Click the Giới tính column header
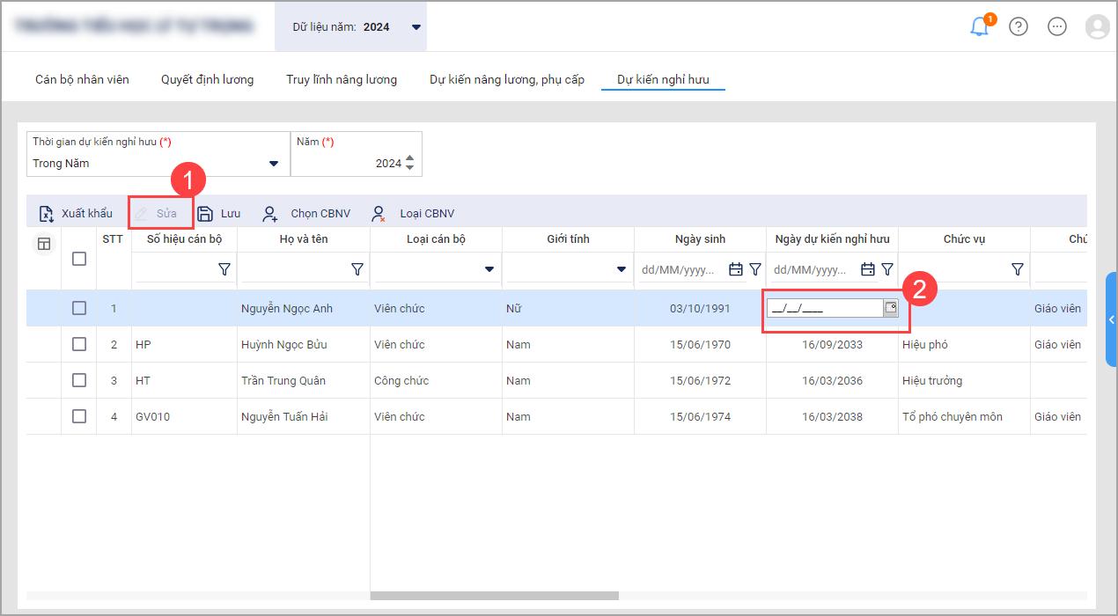1118x616 pixels. point(568,238)
